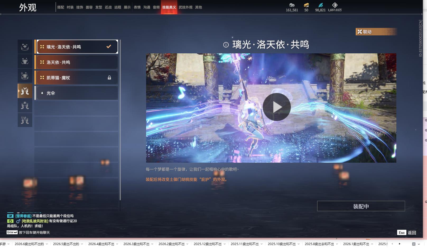The width and height of the screenshot is (427, 248).
Task: Open dropdown arrow of 2026.4卖出和不出 sheet
Action: point(117,244)
